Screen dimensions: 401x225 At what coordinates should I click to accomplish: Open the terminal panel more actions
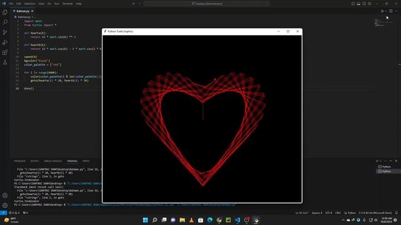pyautogui.click(x=385, y=161)
